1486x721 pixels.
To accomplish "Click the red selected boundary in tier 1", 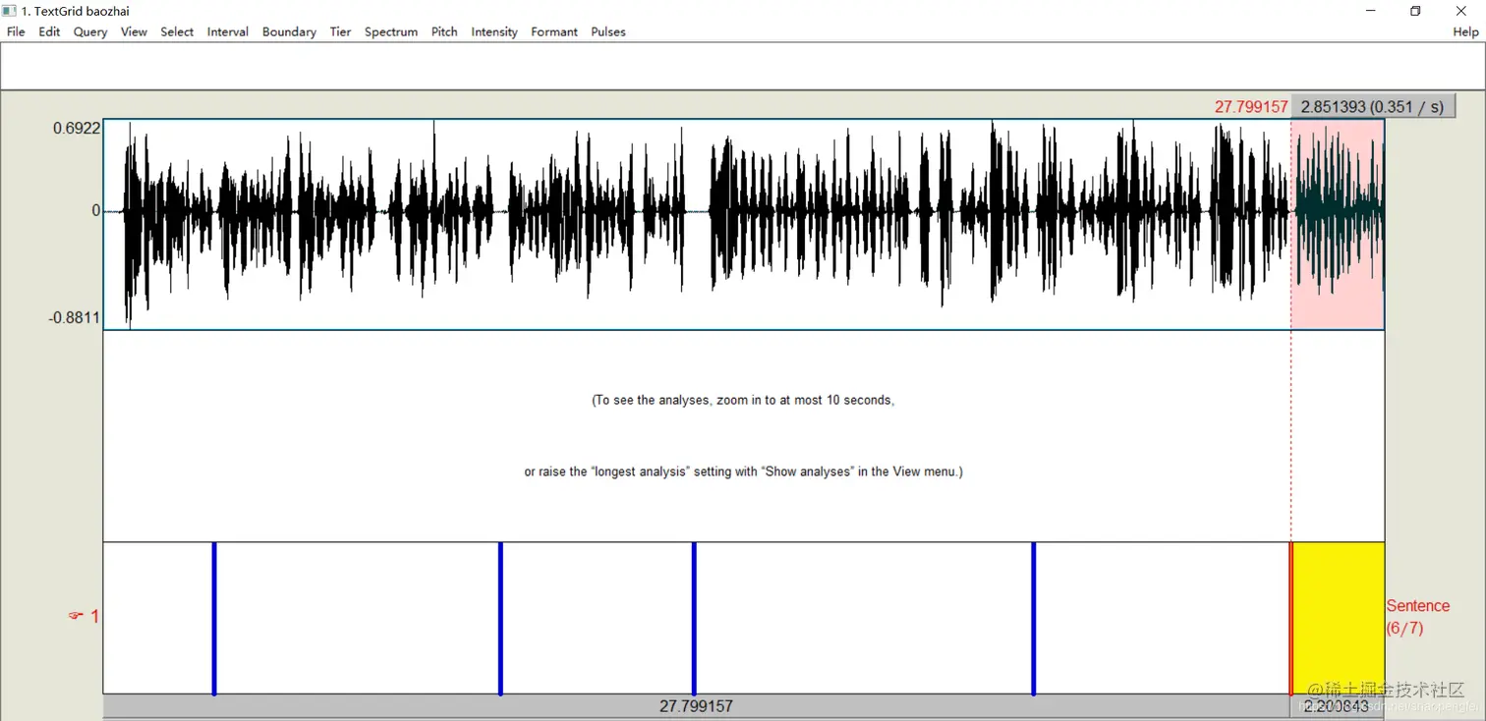I will click(x=1290, y=618).
